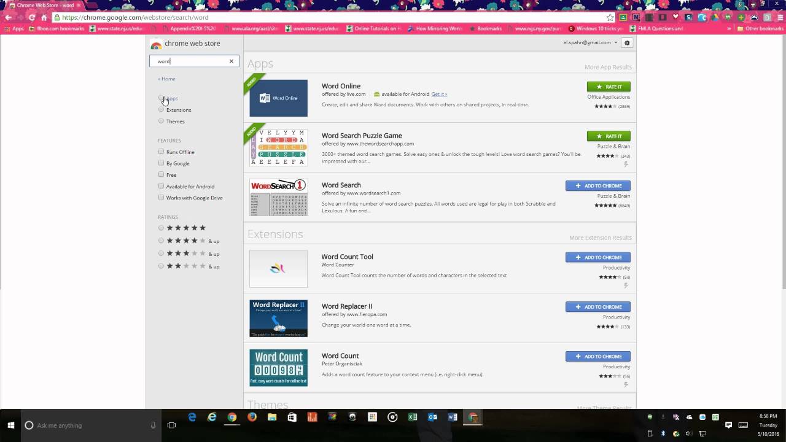Viewport: 786px width, 442px height.
Task: Bookmark this page with the star icon
Action: click(x=610, y=17)
